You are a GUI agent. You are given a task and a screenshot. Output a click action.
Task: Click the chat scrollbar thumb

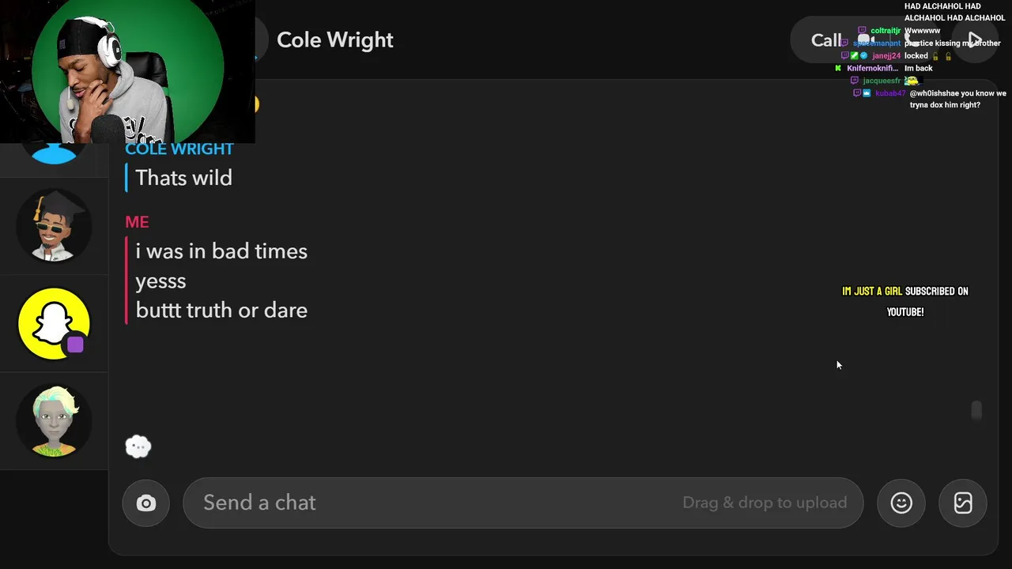976,411
